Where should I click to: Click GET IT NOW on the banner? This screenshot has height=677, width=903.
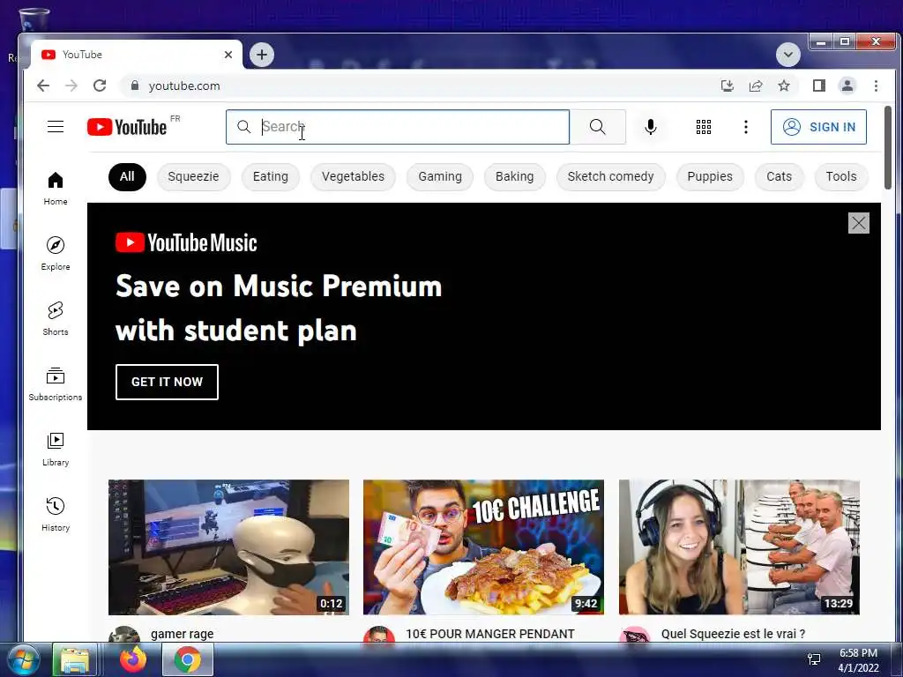coord(167,382)
